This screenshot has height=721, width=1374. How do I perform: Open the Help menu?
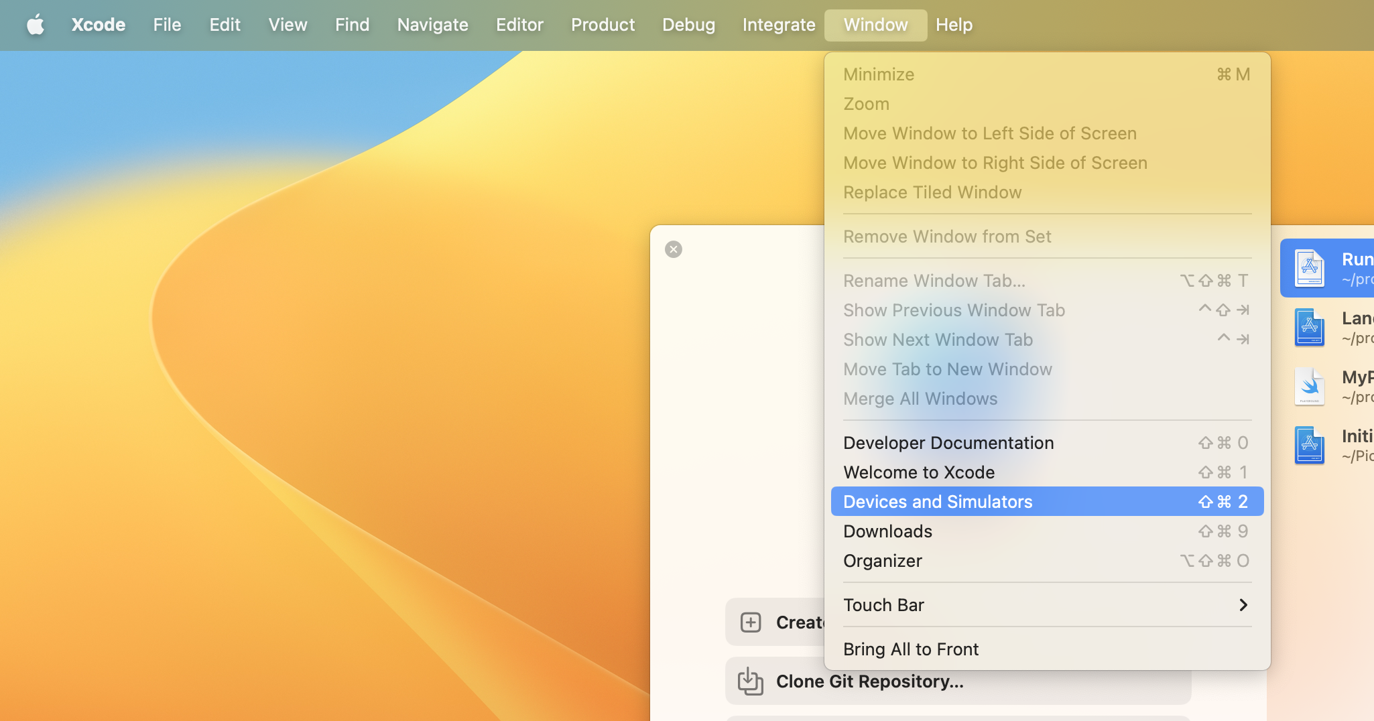point(954,25)
